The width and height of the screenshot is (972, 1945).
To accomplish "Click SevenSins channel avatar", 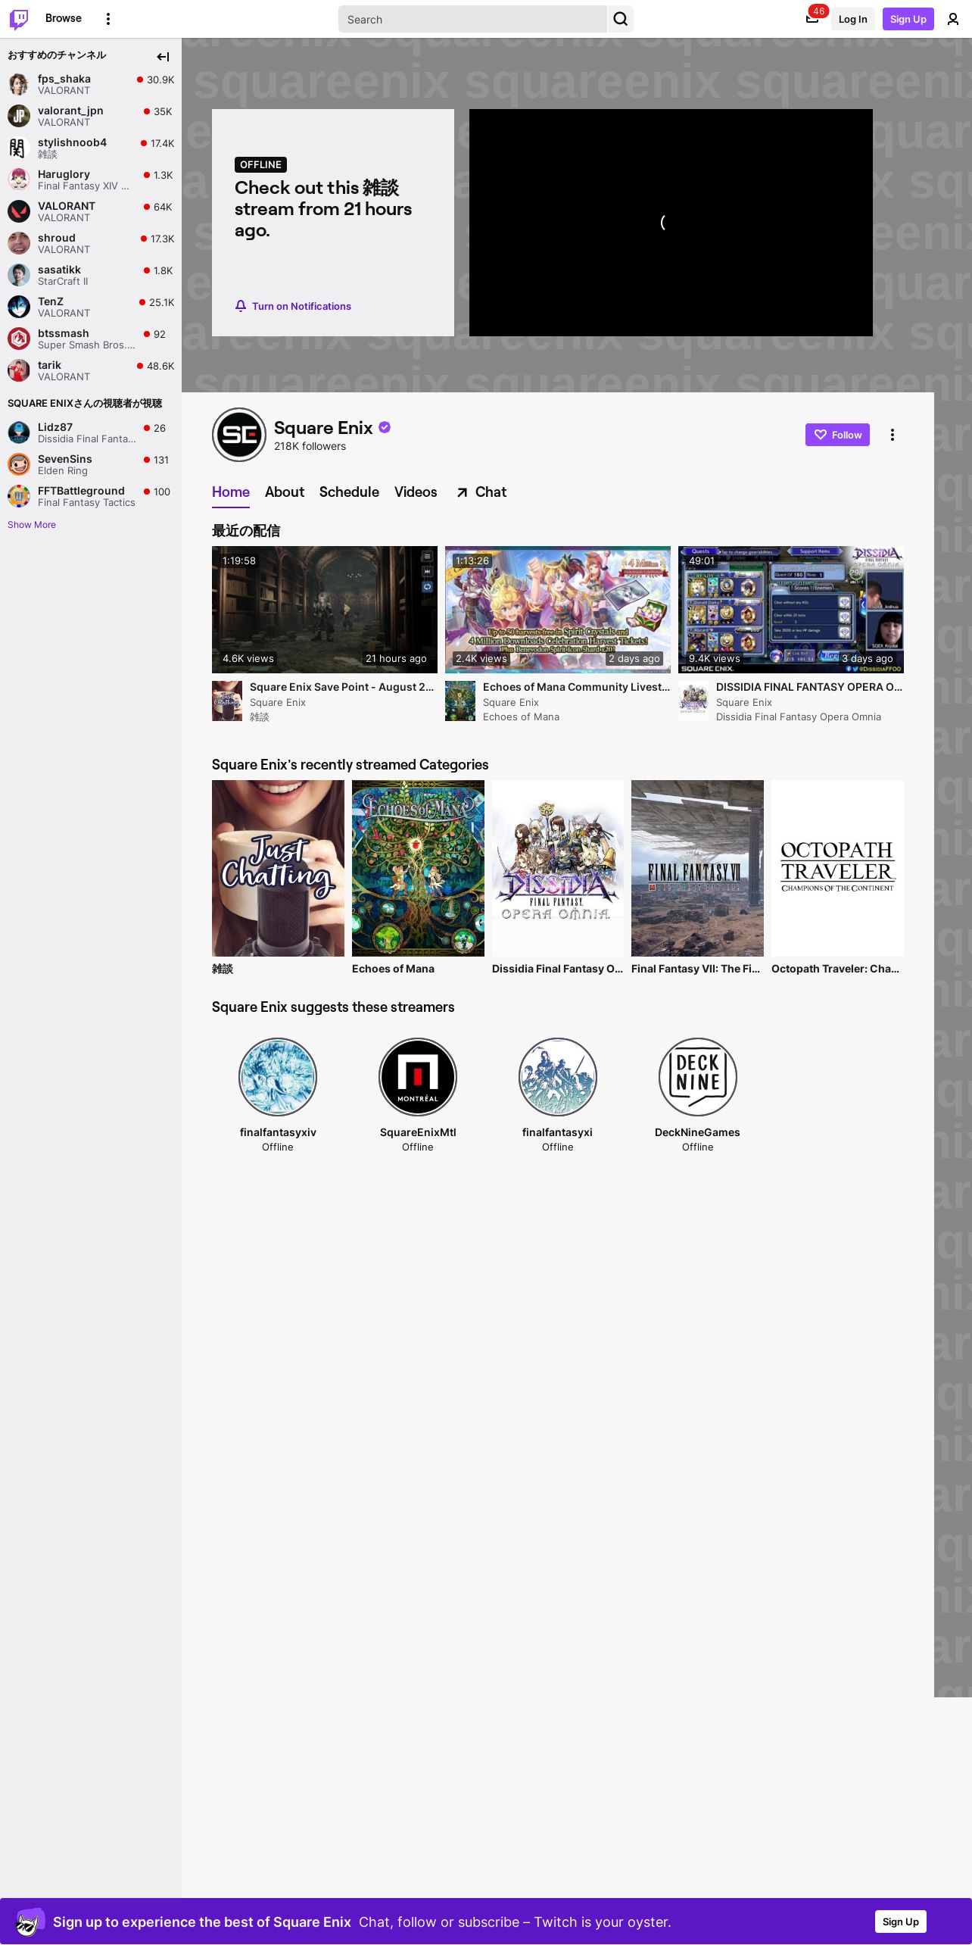I will 19,464.
